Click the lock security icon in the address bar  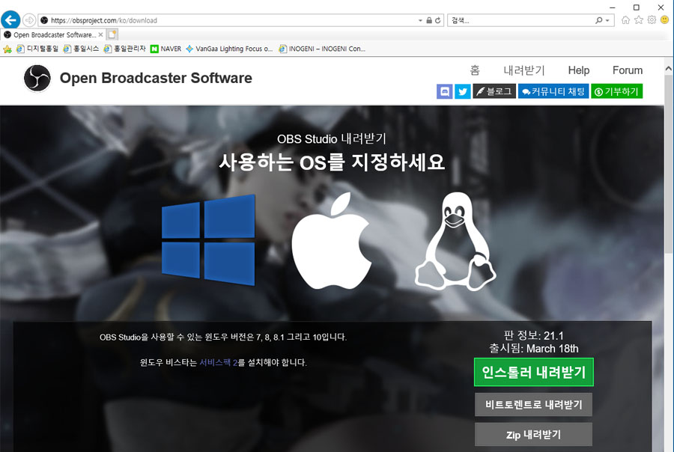(428, 20)
